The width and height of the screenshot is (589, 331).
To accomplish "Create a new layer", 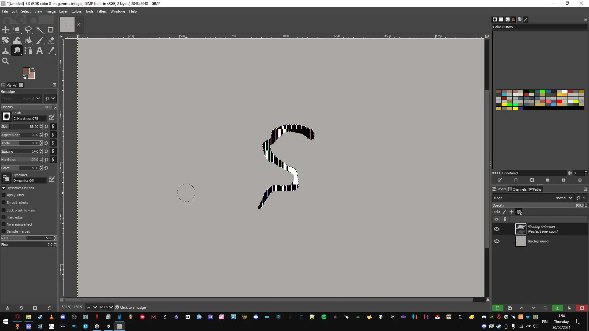I will [498, 308].
